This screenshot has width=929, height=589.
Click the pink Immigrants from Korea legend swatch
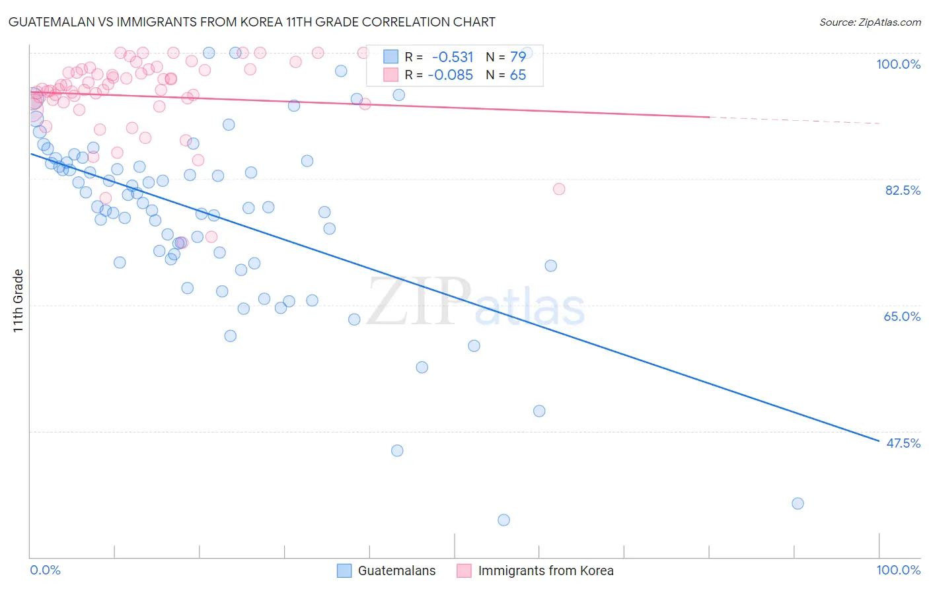(x=464, y=571)
